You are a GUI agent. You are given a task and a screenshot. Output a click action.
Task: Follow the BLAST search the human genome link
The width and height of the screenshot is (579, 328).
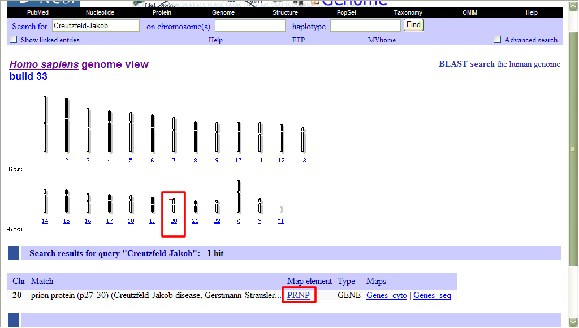(499, 64)
